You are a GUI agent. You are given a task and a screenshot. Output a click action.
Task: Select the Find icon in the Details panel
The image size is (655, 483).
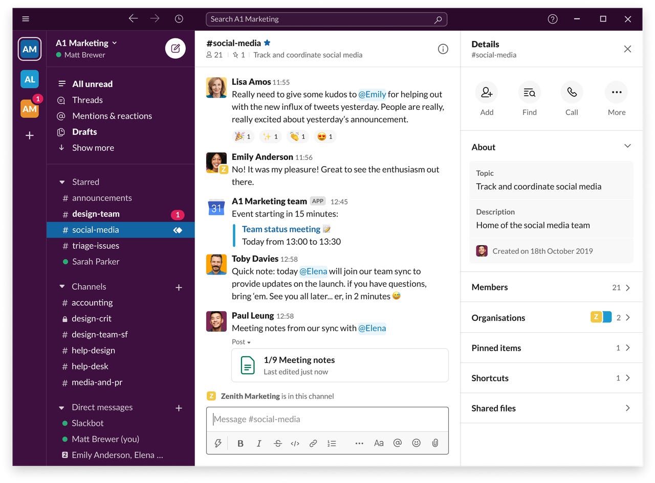coord(529,93)
